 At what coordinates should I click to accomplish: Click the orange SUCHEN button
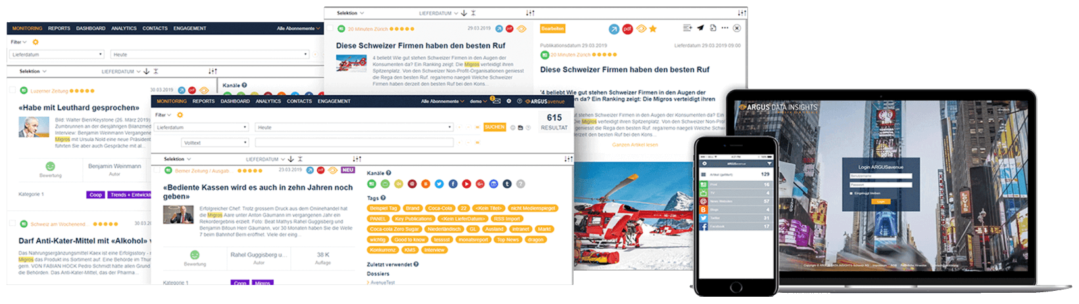pos(495,127)
